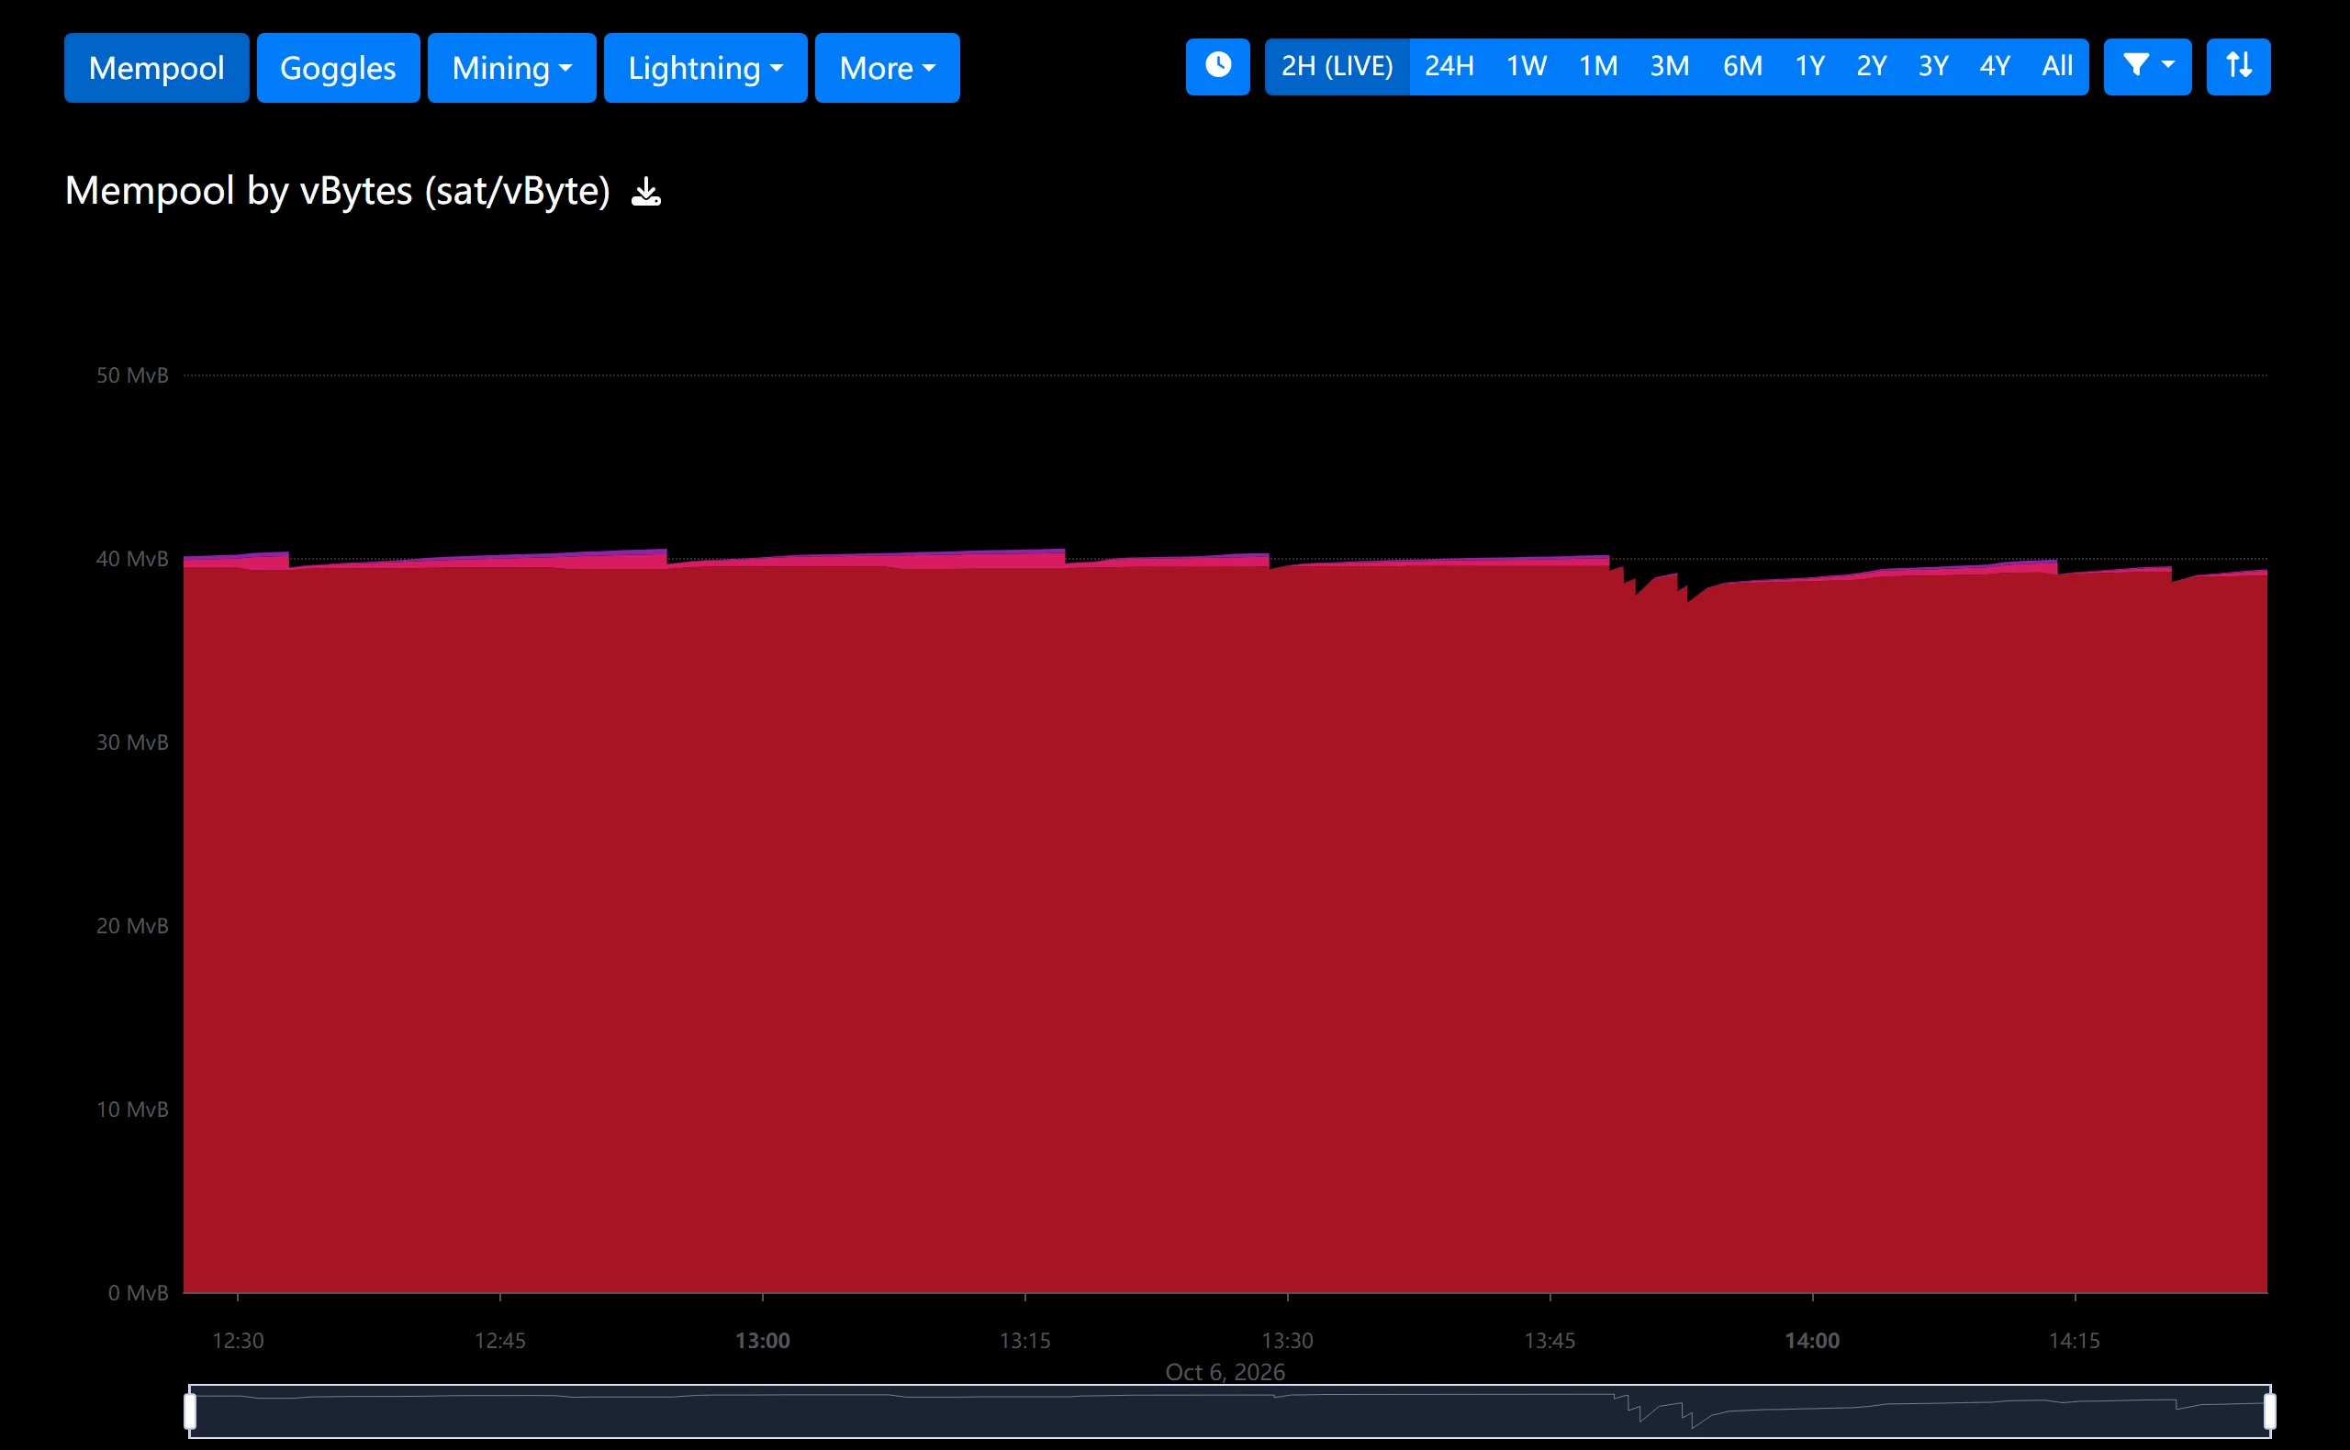Click the 0 MvB y-axis label
This screenshot has width=2350, height=1450.
click(x=138, y=1293)
